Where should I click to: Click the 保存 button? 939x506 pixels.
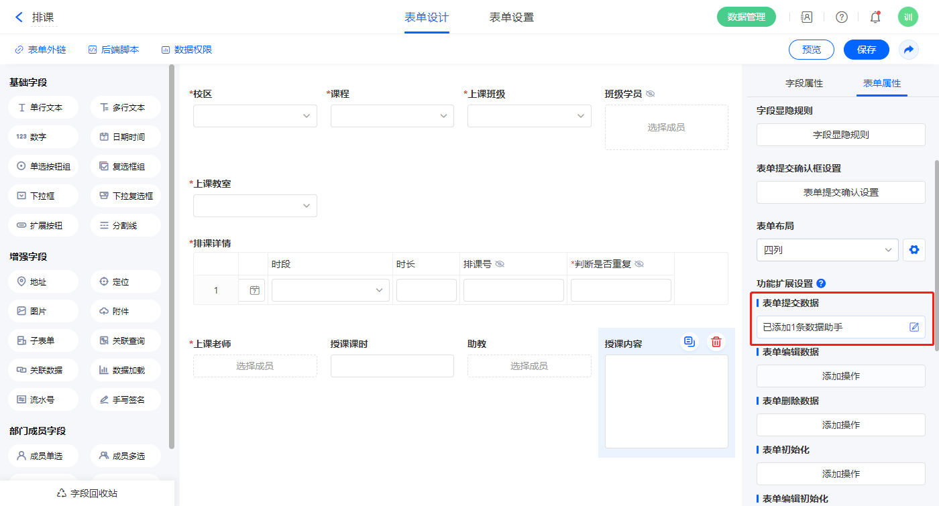(x=866, y=50)
